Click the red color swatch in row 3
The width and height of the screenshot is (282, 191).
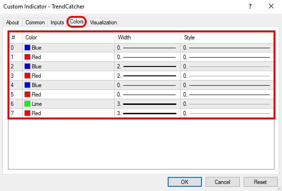[x=27, y=76]
